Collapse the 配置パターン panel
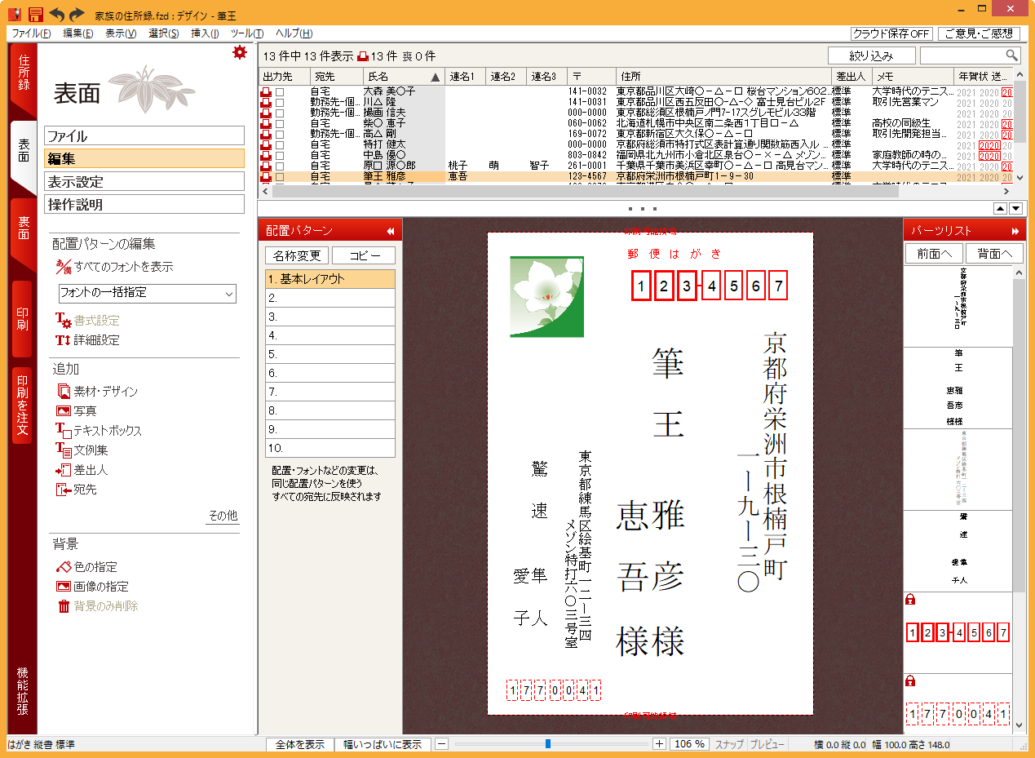Image resolution: width=1035 pixels, height=758 pixels. (390, 231)
